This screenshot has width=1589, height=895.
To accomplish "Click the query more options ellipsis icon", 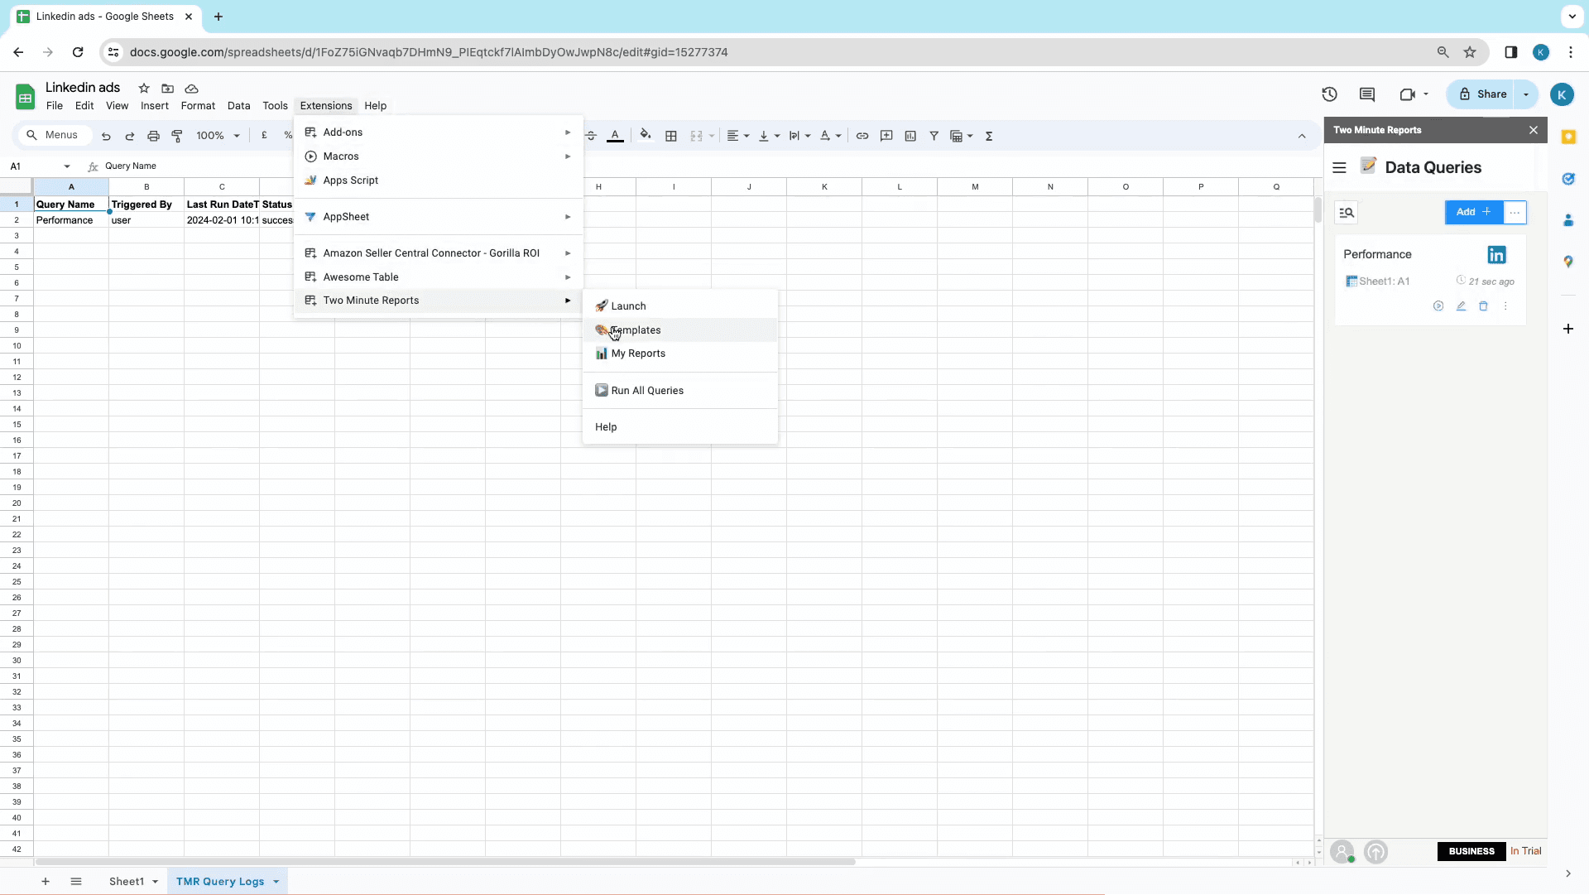I will click(x=1505, y=306).
